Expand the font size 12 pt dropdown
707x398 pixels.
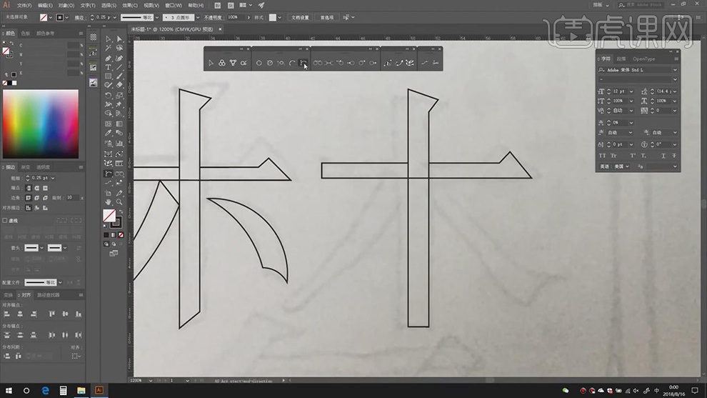pos(631,91)
